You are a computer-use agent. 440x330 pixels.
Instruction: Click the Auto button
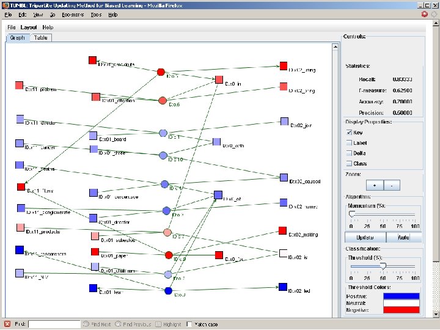pyautogui.click(x=404, y=237)
